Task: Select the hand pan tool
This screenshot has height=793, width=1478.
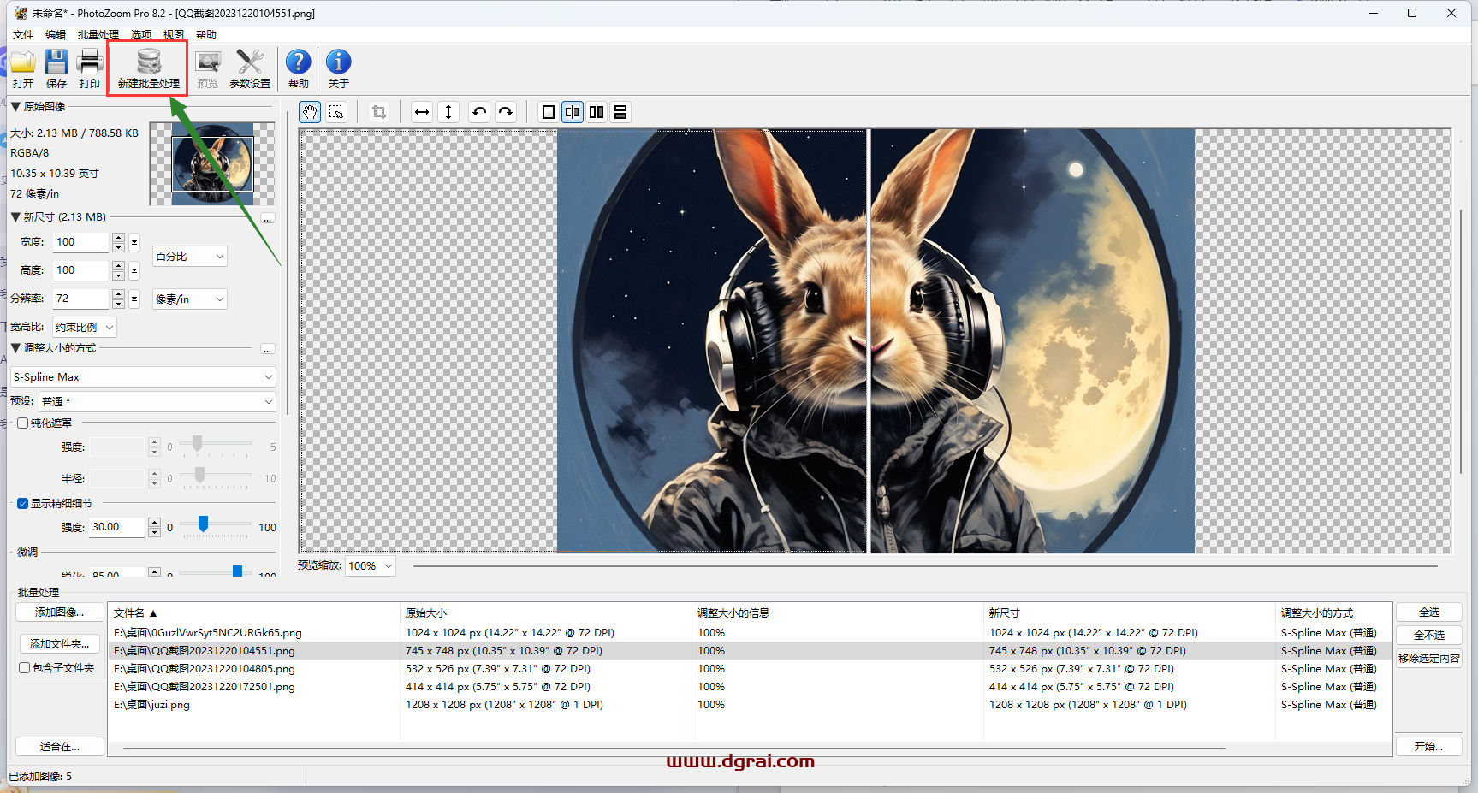Action: [x=310, y=112]
